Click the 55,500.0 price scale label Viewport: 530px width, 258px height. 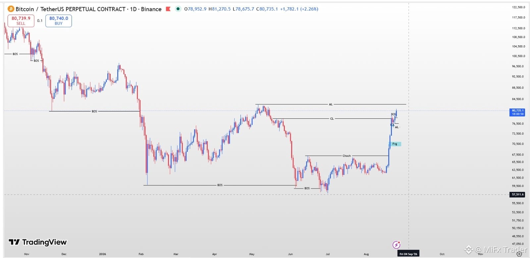click(518, 203)
